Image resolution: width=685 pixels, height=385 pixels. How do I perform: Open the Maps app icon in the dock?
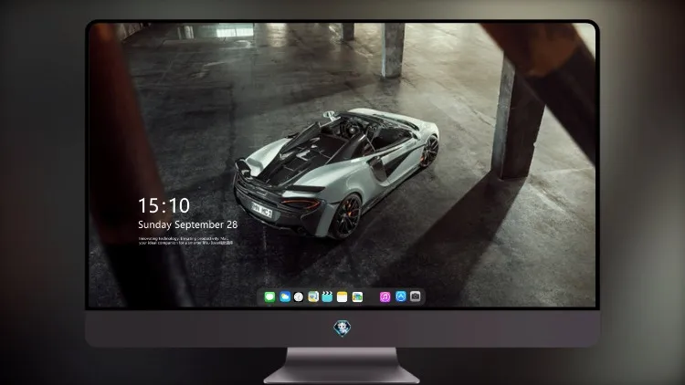point(312,297)
